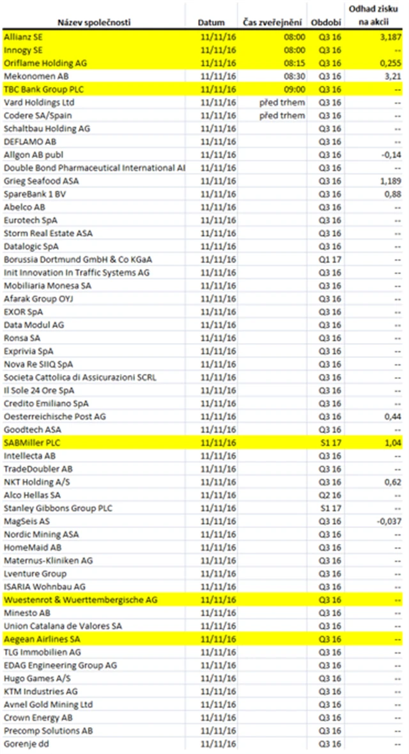The height and width of the screenshot is (754, 409).
Task: Select the Grieg Seafood ASA cell
Action: [x=42, y=180]
